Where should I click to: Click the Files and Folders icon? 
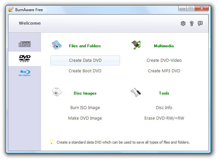pyautogui.click(x=57, y=45)
